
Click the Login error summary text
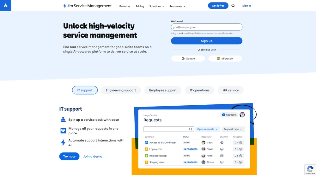click(155, 149)
